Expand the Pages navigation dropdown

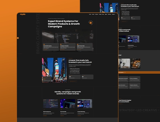(106, 14)
